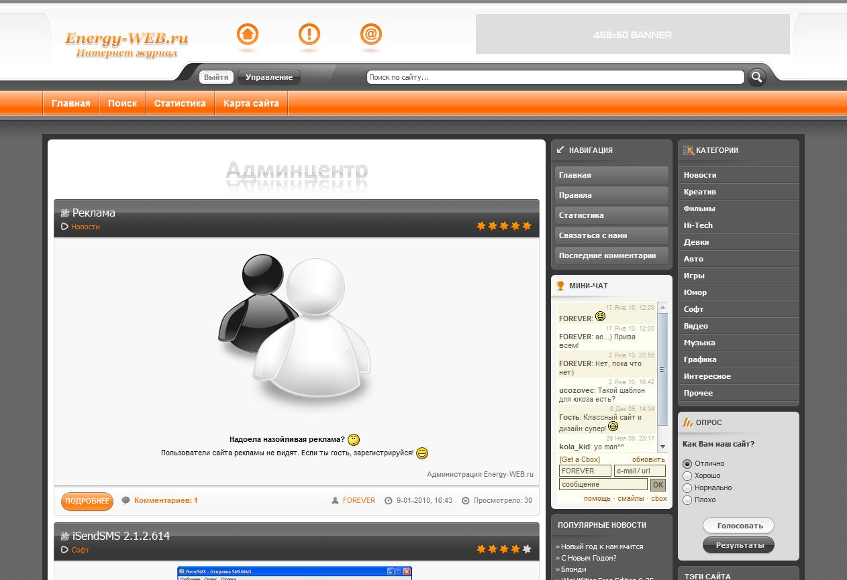Viewport: 847px width, 580px height.
Task: Click the category arrow icon before Новости under Реклама
Action: tap(65, 227)
